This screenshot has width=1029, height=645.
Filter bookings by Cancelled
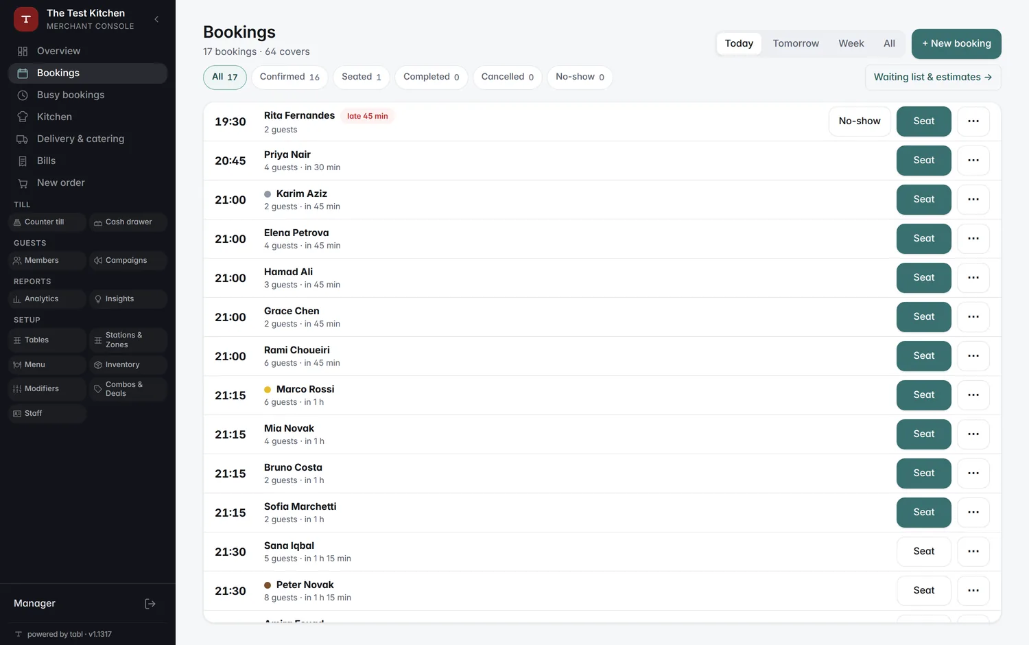pos(508,77)
